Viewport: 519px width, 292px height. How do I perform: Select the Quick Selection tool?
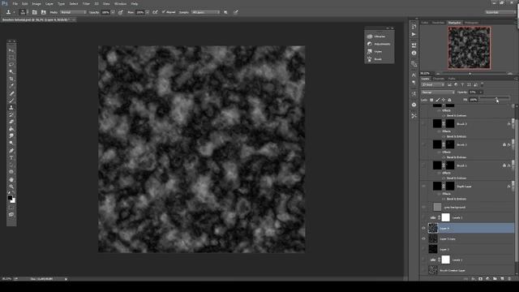click(x=11, y=72)
